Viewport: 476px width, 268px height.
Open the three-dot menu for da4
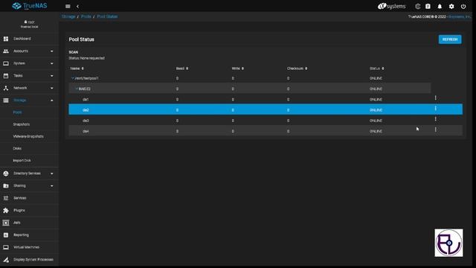pyautogui.click(x=435, y=130)
